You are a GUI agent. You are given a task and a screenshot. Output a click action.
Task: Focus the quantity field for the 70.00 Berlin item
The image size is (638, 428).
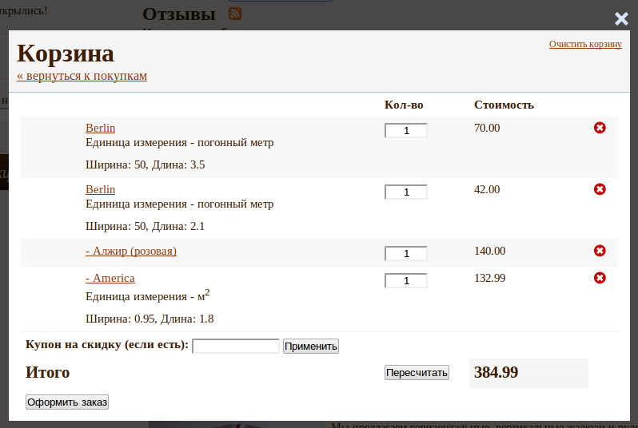pyautogui.click(x=406, y=130)
